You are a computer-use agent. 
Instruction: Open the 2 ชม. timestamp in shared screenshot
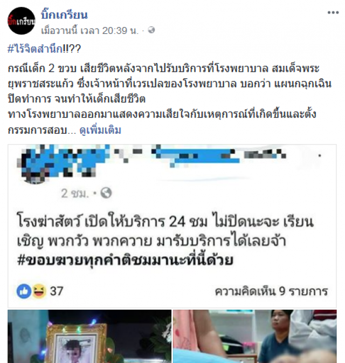click(75, 193)
